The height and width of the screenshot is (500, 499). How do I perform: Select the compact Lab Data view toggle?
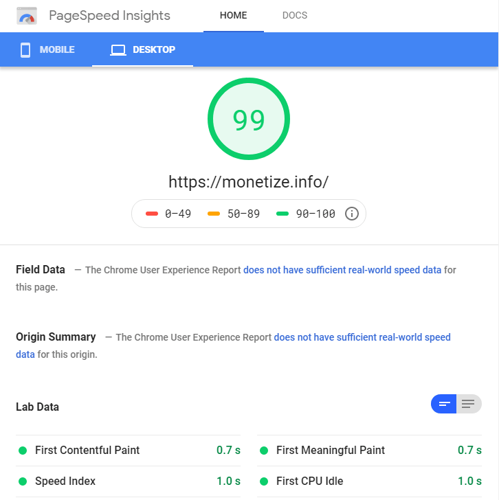(444, 404)
